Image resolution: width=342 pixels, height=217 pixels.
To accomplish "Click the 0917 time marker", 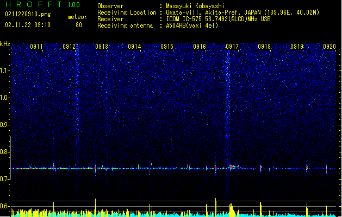I will (232, 47).
